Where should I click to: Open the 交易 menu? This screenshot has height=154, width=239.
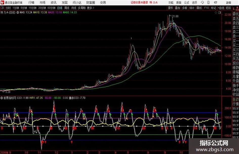103,3
